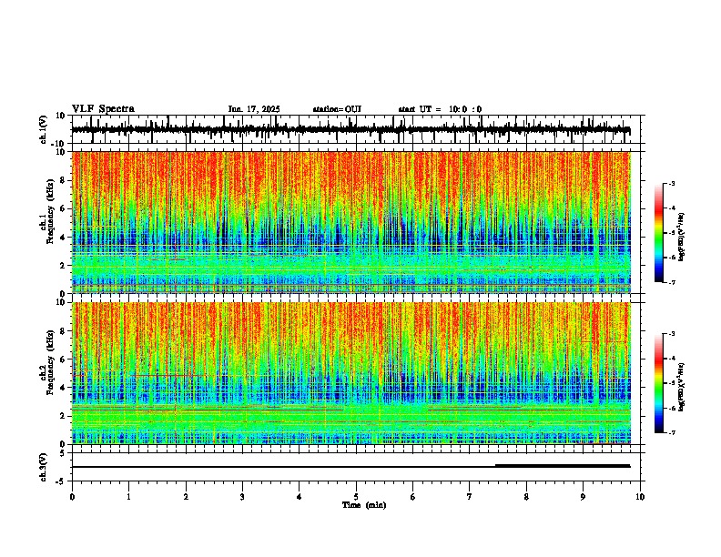Select the date text "Jan. 17, 2025"

[254, 109]
